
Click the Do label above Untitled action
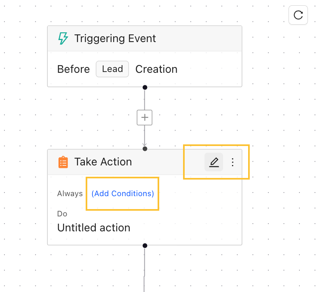[62, 214]
